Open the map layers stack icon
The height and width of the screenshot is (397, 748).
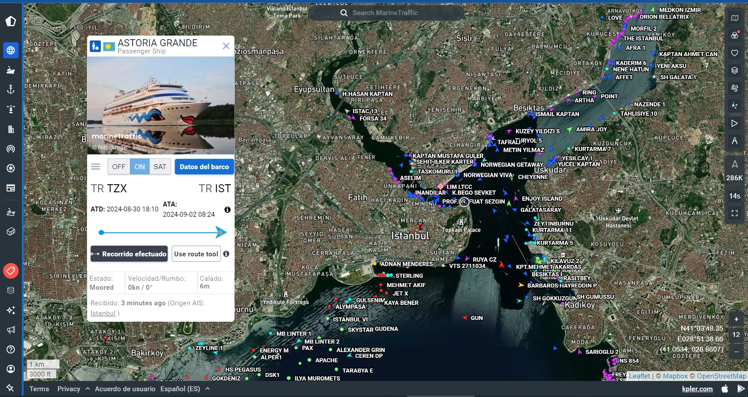(735, 70)
